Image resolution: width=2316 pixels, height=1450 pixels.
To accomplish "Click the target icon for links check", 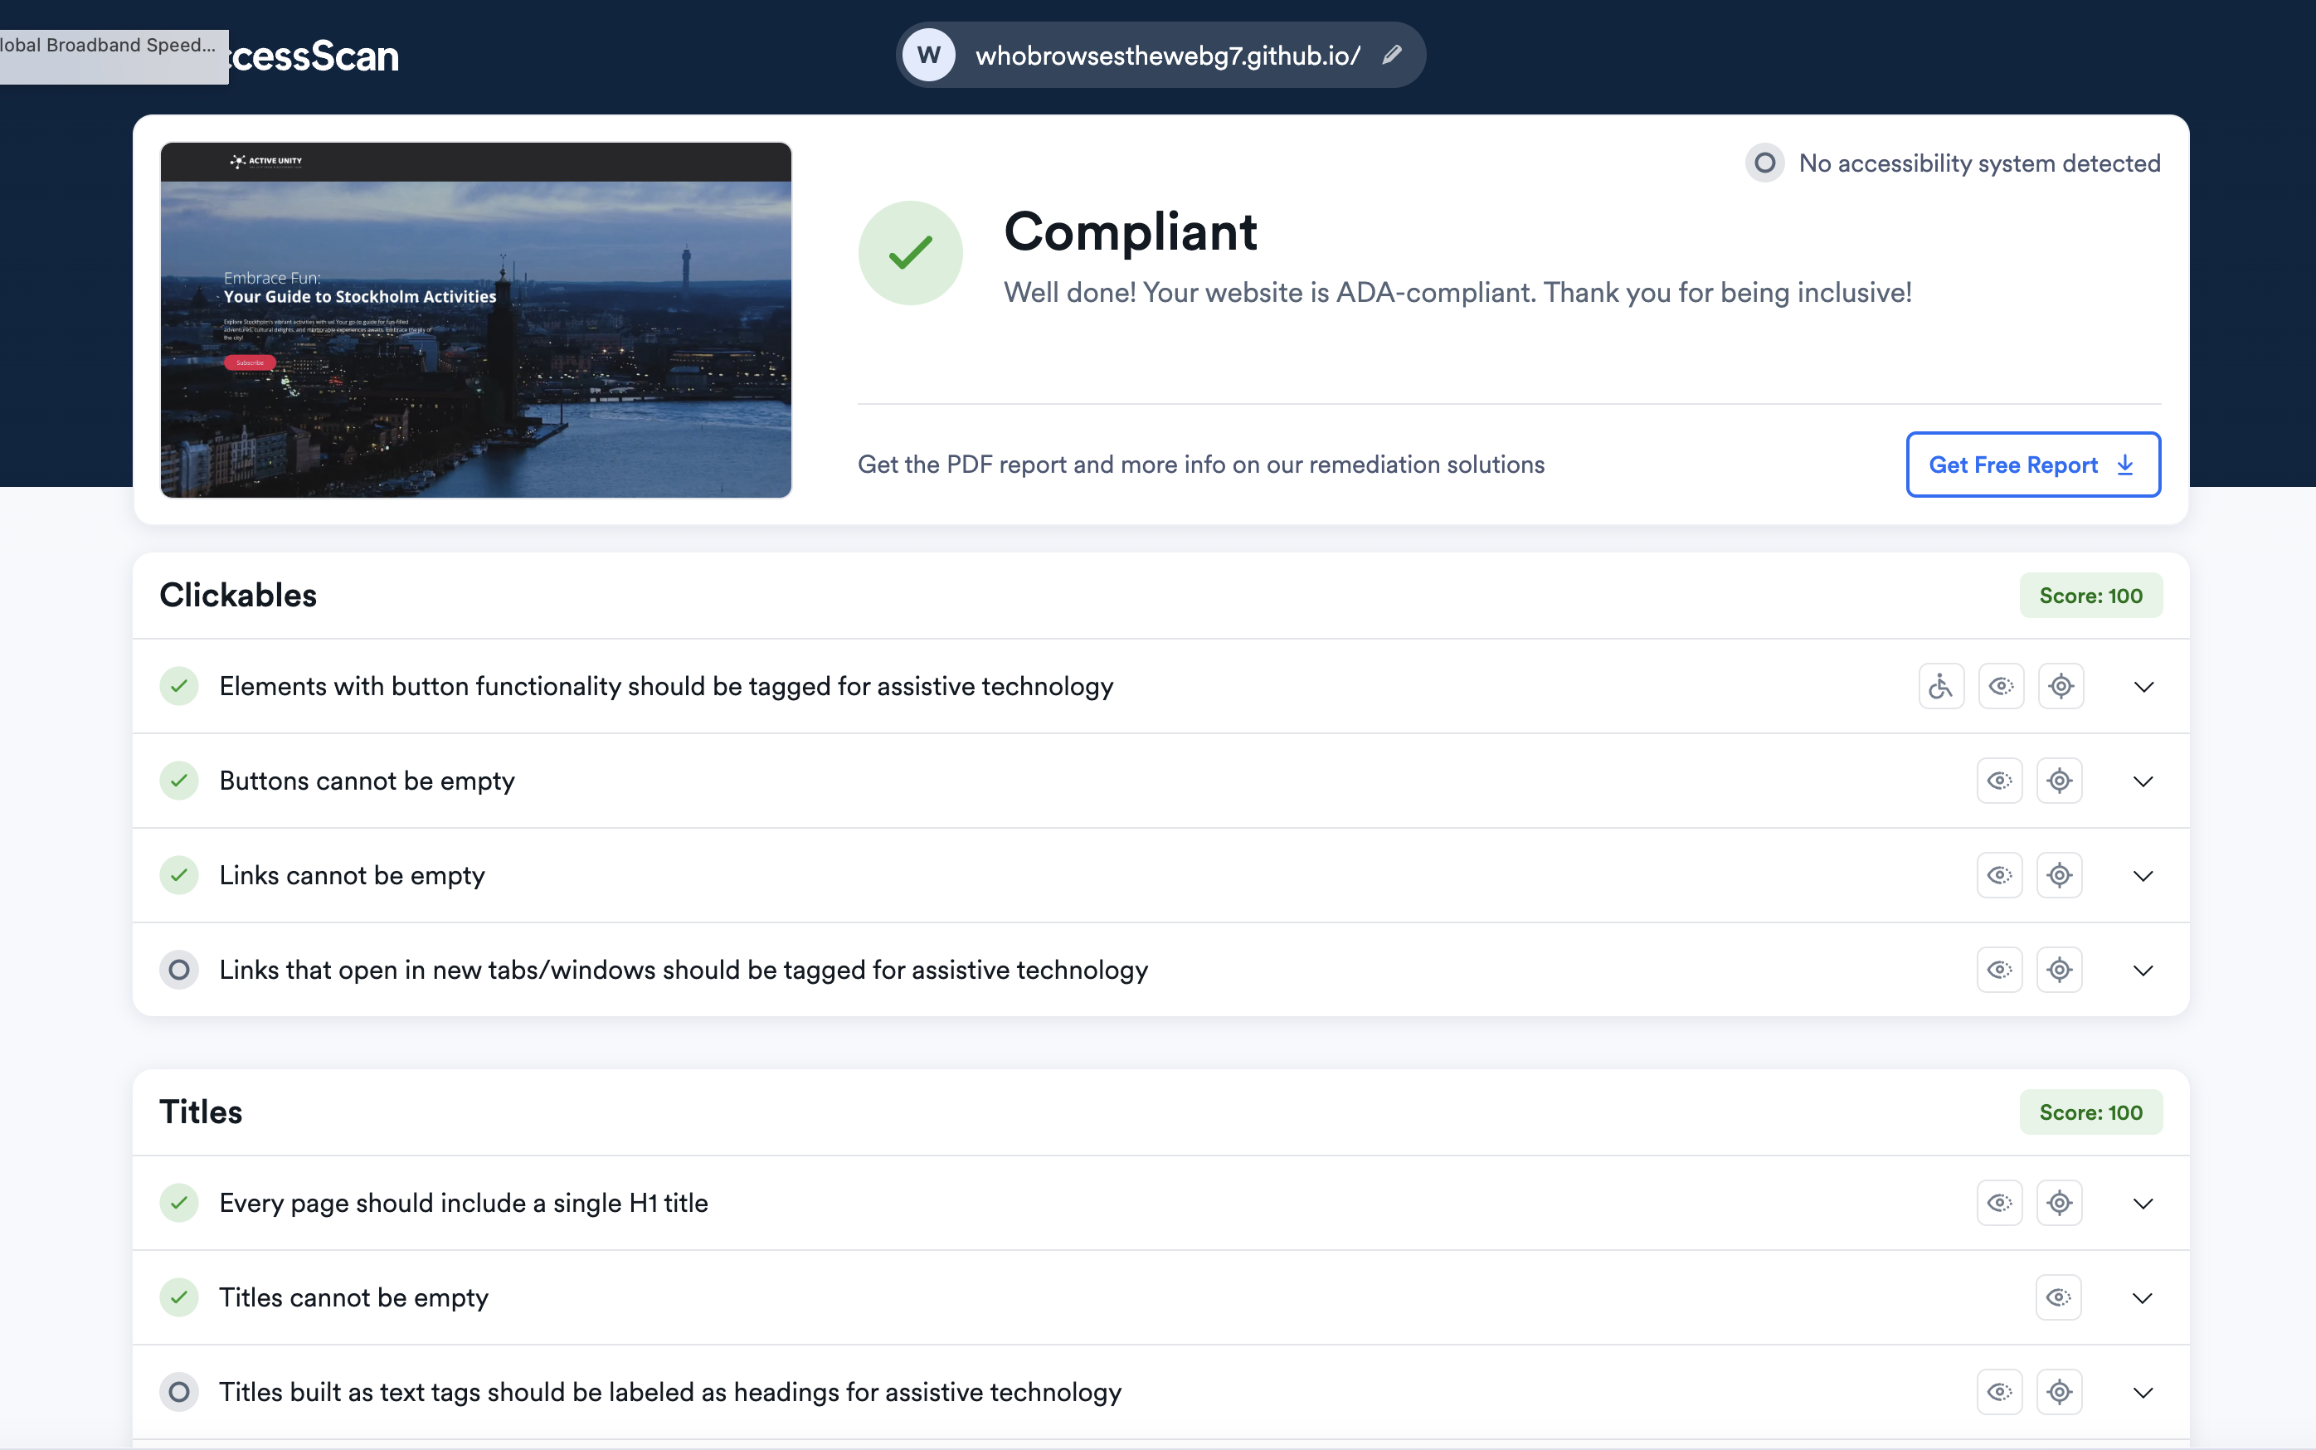I will point(2059,873).
